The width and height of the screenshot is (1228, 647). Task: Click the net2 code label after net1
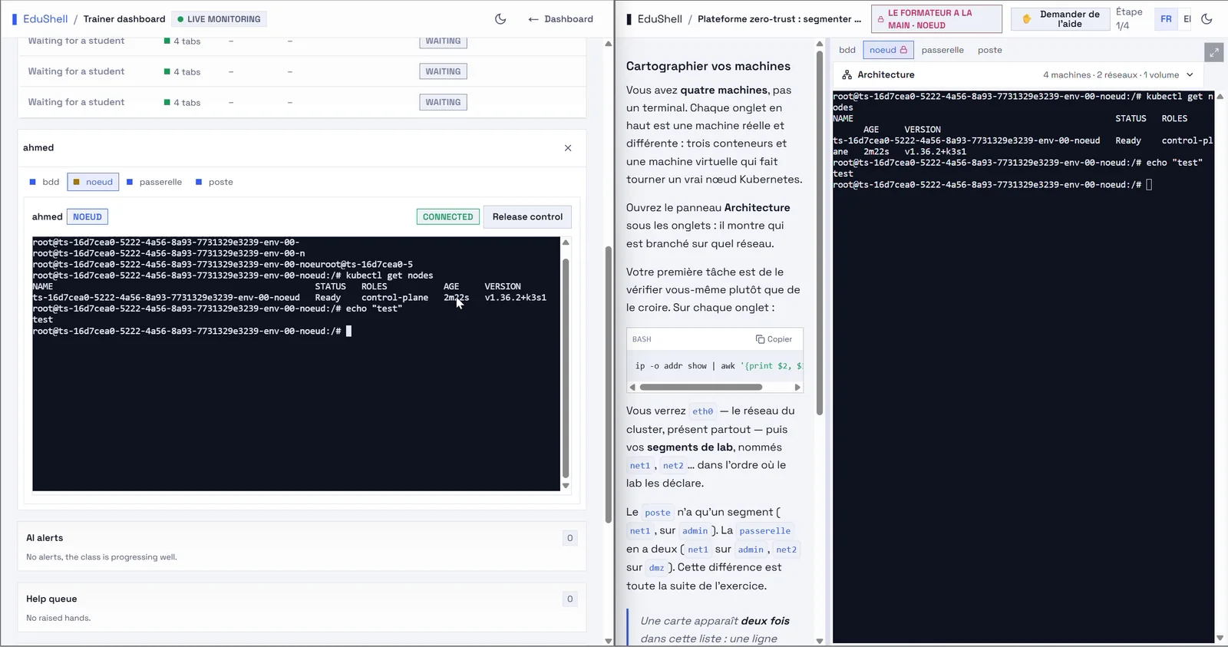coord(673,466)
